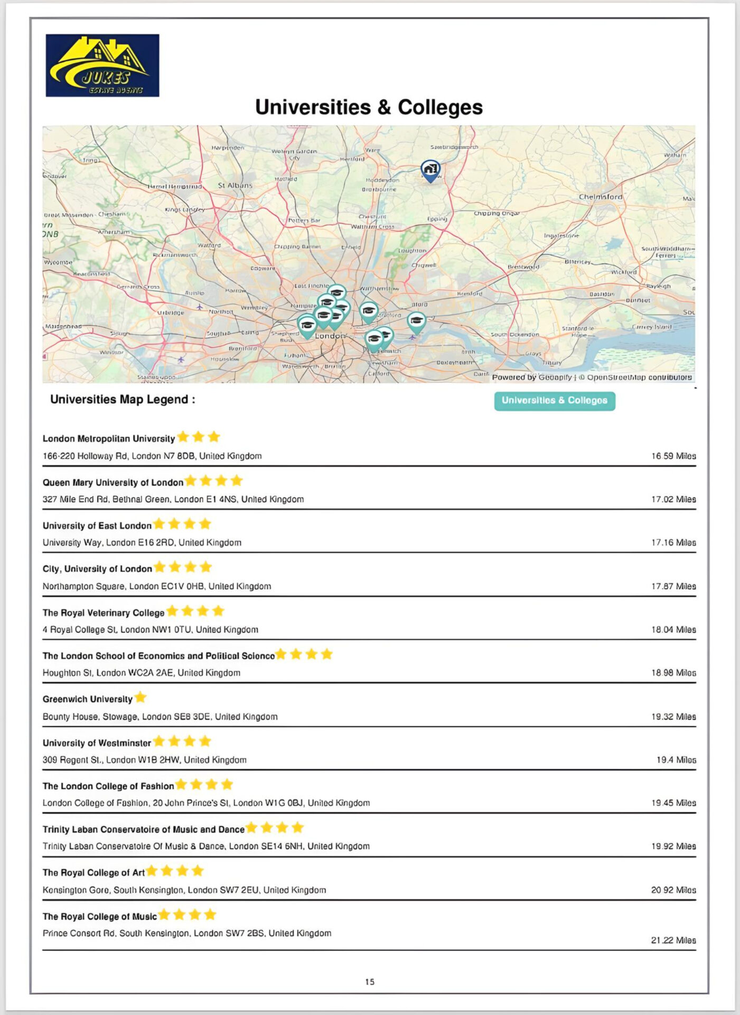Screen dimensions: 740x1015
Task: Select The Royal Veterinary College name
Action: (104, 613)
